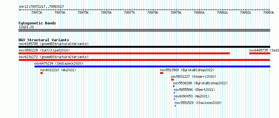Click the DGV Structural Variants track title
This screenshot has height=118, width=279.
click(x=44, y=40)
